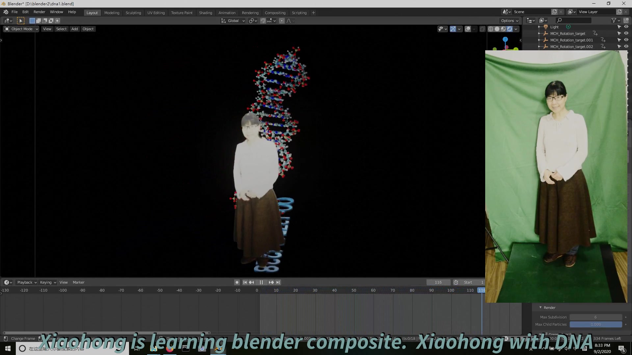Switch to the Animation workspace tab
The width and height of the screenshot is (632, 355).
tap(227, 13)
